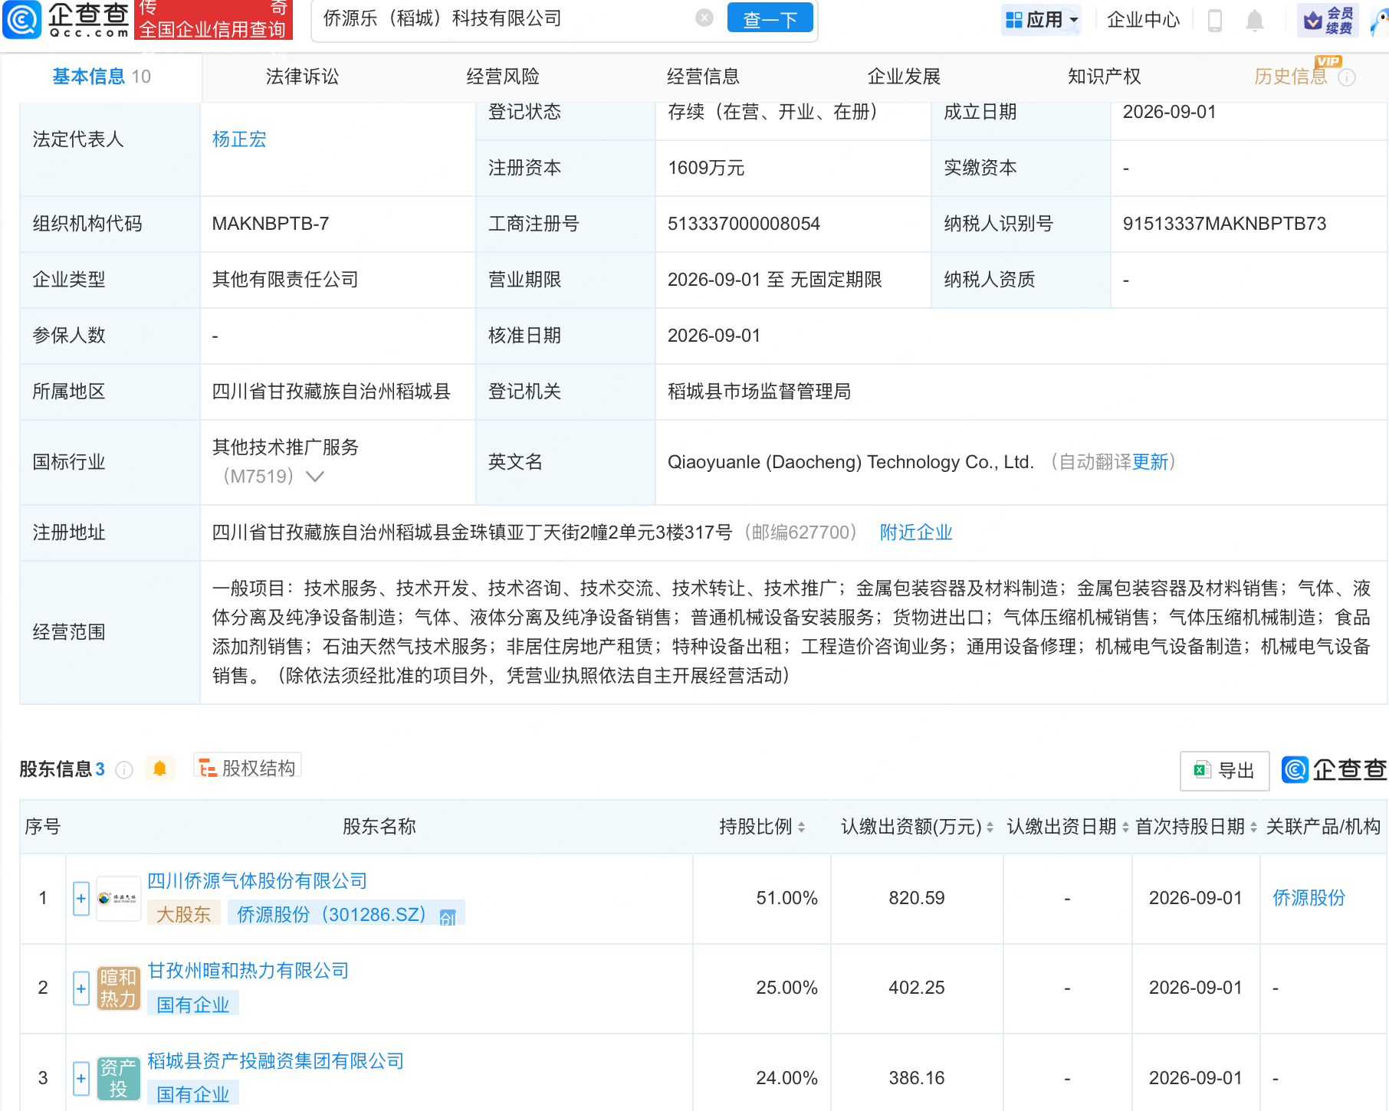Click the 四川侨源气体 company logo thumbnail
Viewport: 1389px width, 1111px height.
click(118, 898)
